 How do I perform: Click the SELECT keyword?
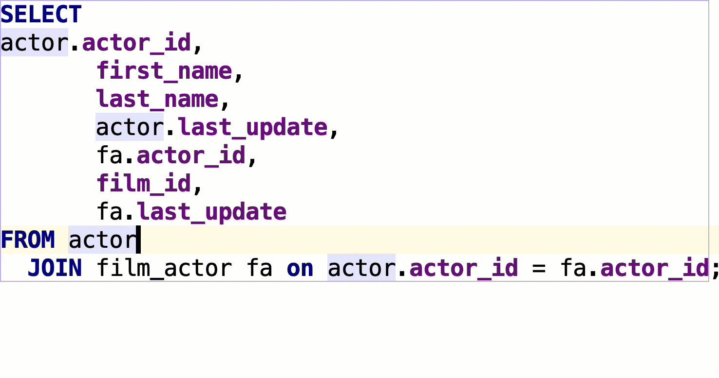[x=41, y=15]
